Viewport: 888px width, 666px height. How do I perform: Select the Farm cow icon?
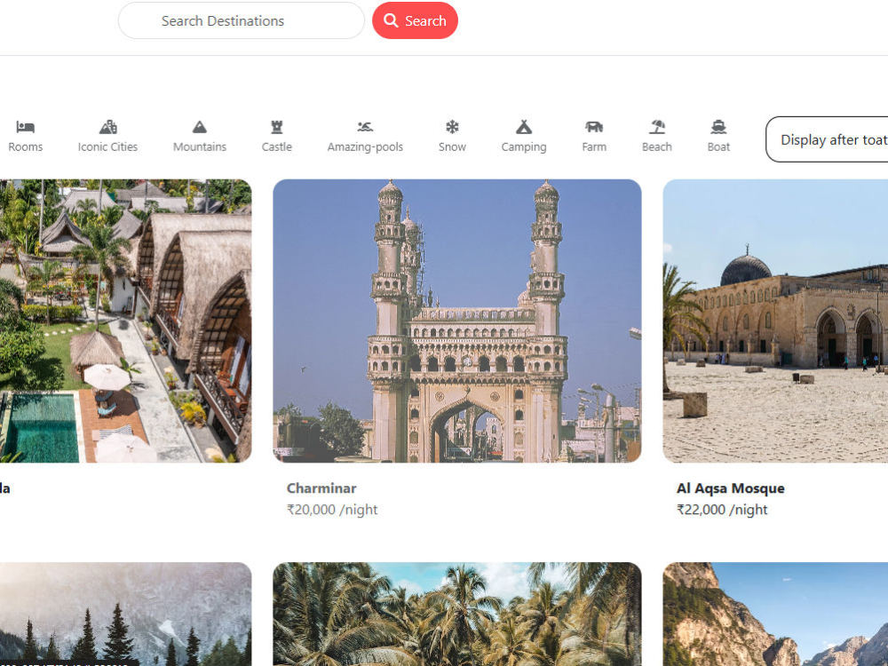[x=594, y=127]
